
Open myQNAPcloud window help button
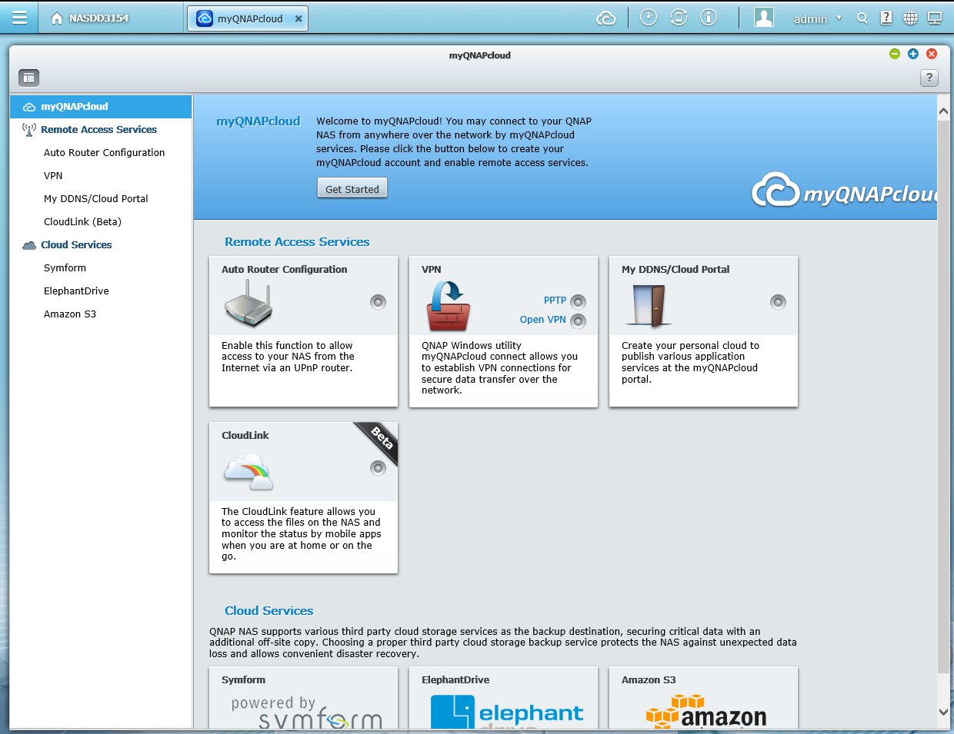(x=929, y=78)
